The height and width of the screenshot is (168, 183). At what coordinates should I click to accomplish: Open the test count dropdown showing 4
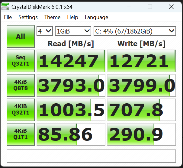45,31
